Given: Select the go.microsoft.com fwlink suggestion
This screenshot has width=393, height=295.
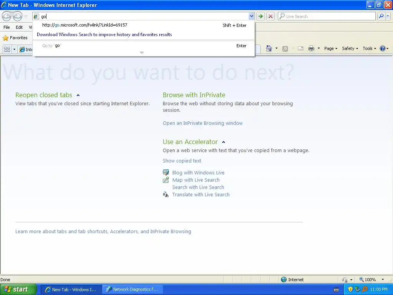Looking at the screenshot, I should (x=144, y=25).
